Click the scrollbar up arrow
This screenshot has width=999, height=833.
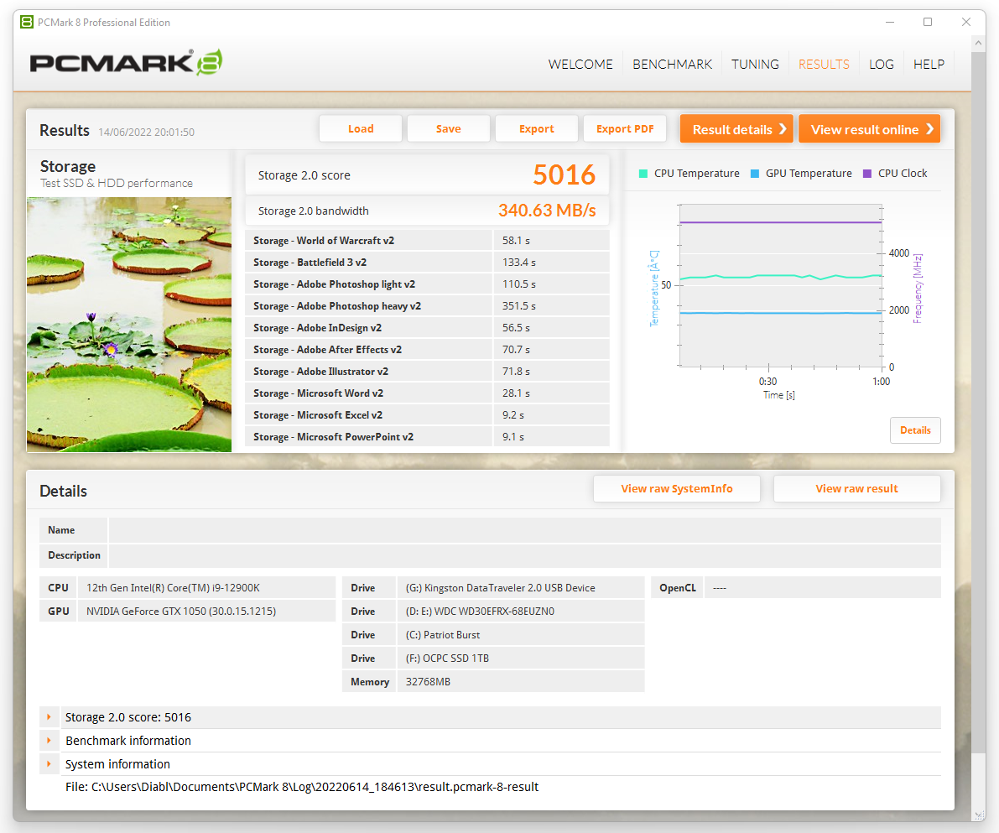coord(978,44)
